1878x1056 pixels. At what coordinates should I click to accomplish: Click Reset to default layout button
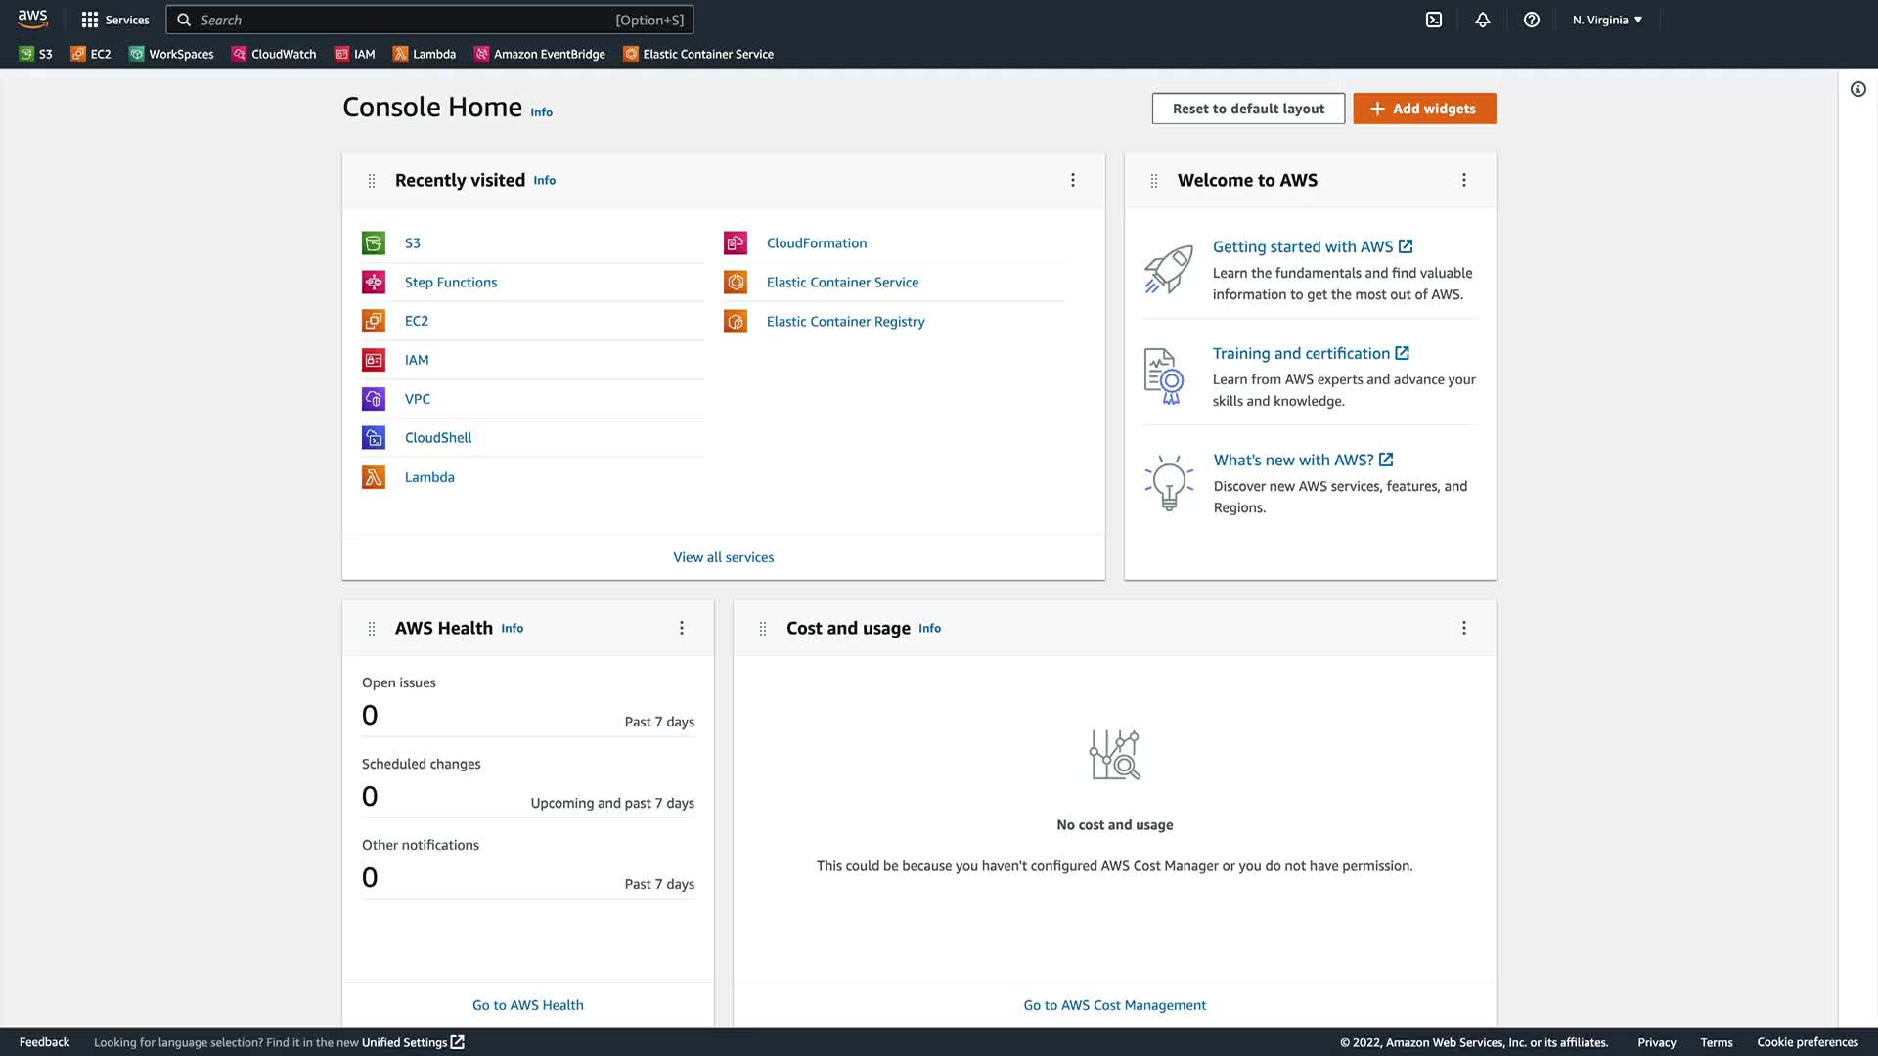1248,109
